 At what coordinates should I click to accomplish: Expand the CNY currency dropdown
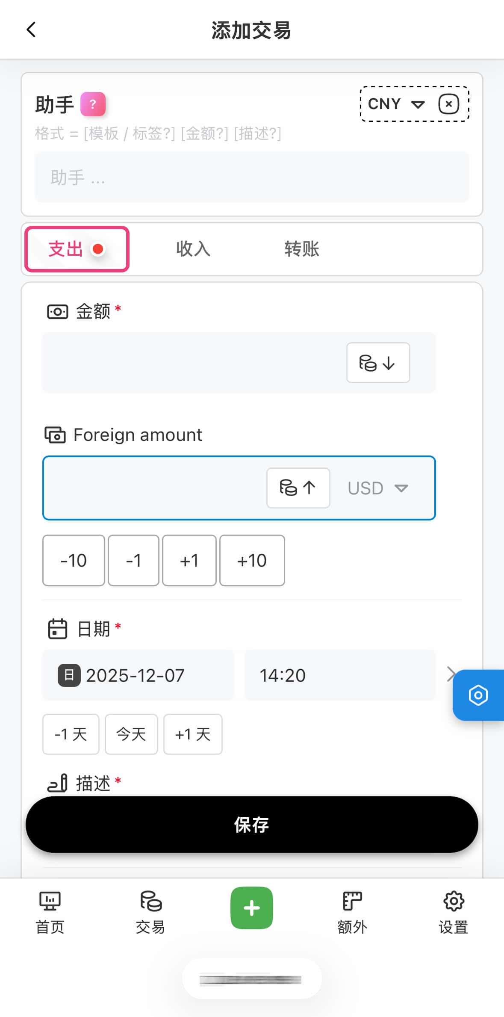click(x=396, y=104)
